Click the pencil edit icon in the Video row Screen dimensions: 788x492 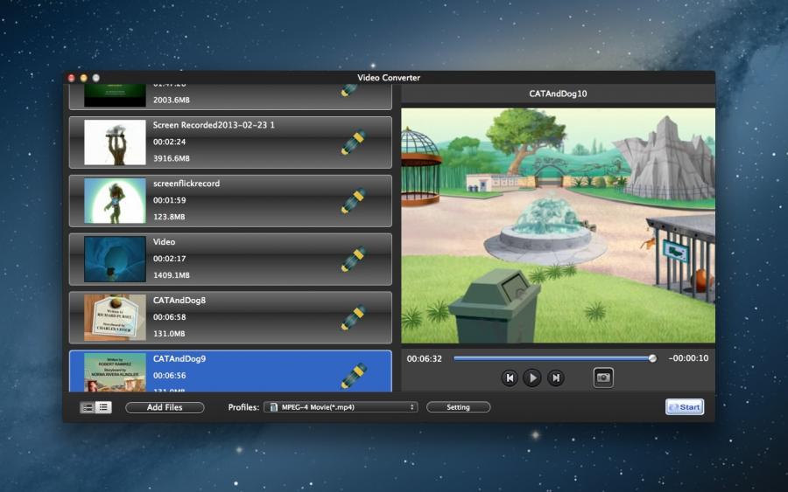[354, 259]
